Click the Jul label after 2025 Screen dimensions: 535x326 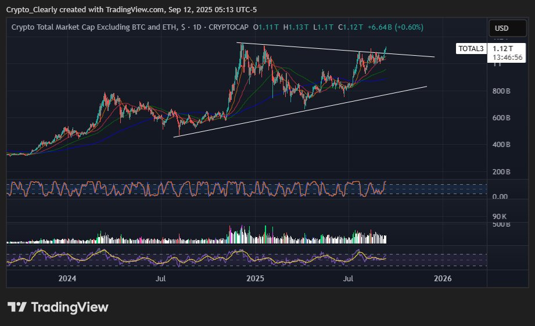(x=348, y=278)
